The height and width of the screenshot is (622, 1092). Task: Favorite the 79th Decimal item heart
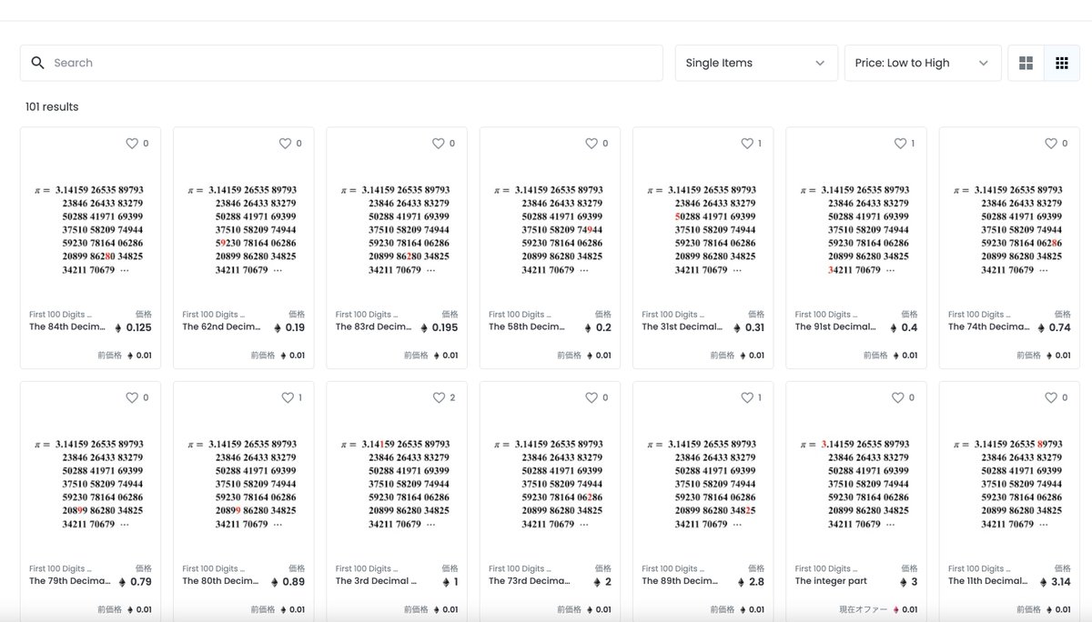[132, 397]
